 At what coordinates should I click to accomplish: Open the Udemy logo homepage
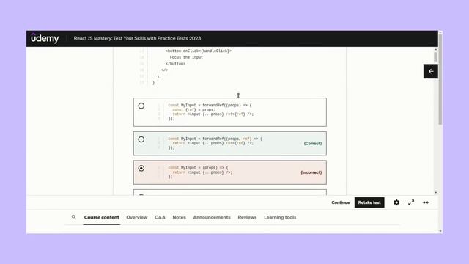click(45, 38)
